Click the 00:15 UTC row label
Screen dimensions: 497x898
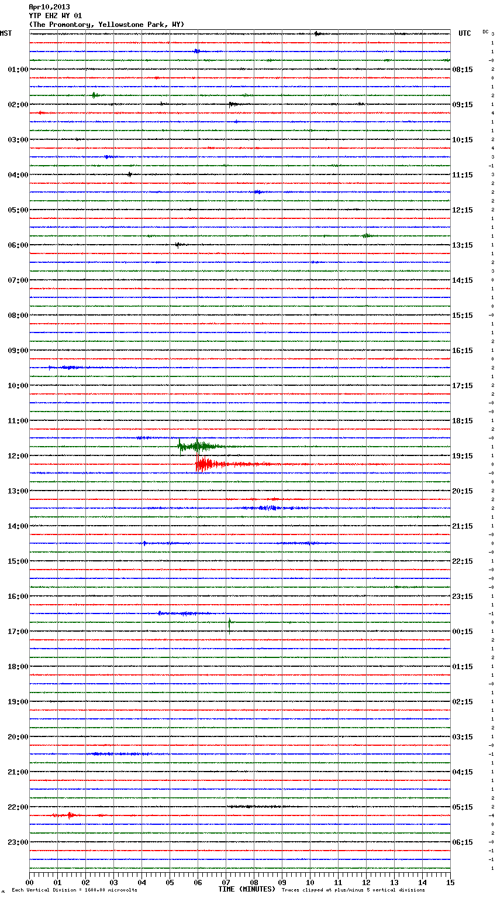(463, 632)
